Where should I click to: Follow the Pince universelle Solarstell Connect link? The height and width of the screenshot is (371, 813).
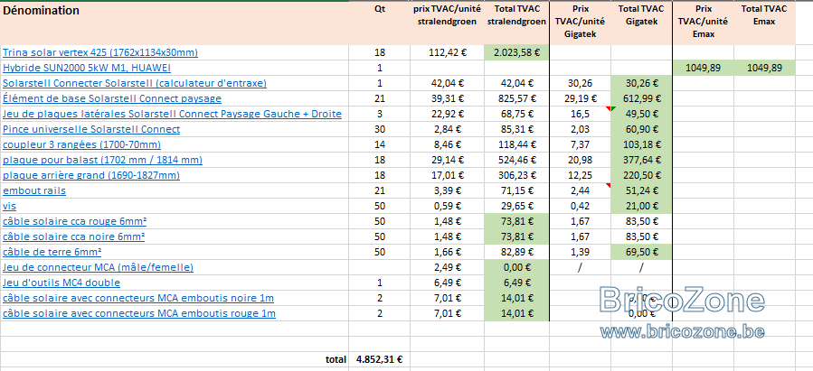tap(91, 129)
